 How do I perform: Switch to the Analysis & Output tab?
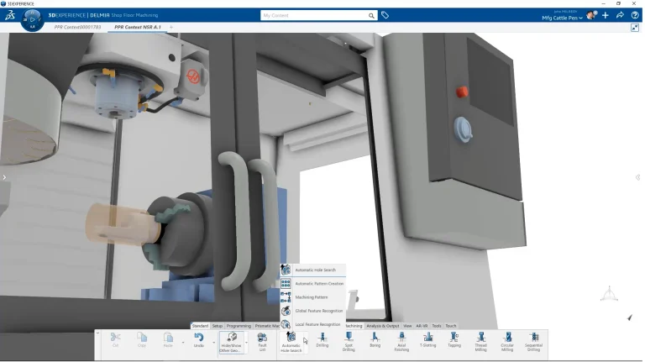click(382, 325)
